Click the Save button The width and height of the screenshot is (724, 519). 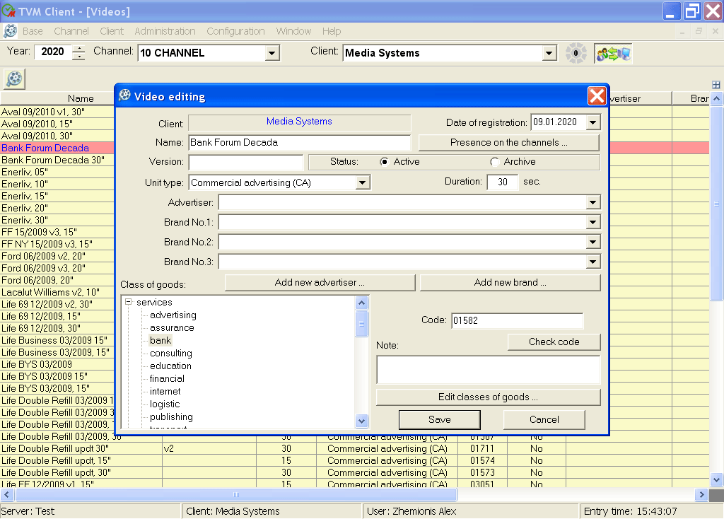click(x=439, y=419)
